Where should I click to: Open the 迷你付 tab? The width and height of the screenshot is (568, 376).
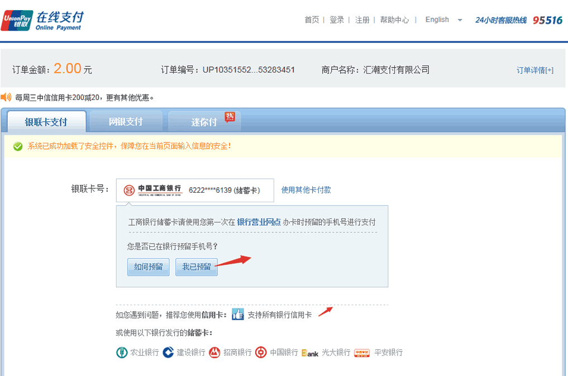[x=204, y=122]
